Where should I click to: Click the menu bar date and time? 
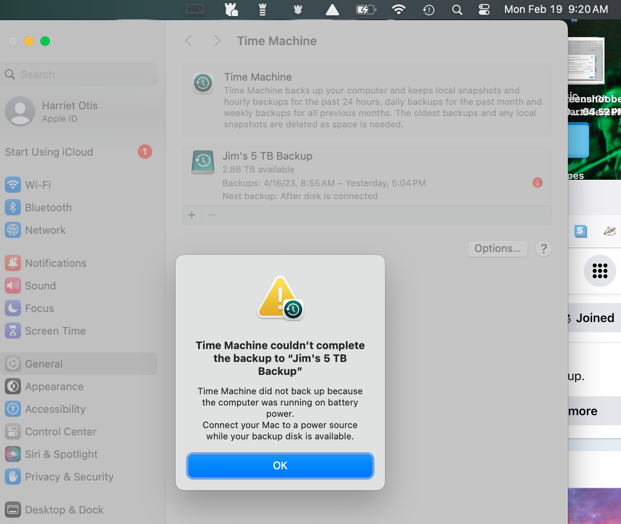coord(556,9)
